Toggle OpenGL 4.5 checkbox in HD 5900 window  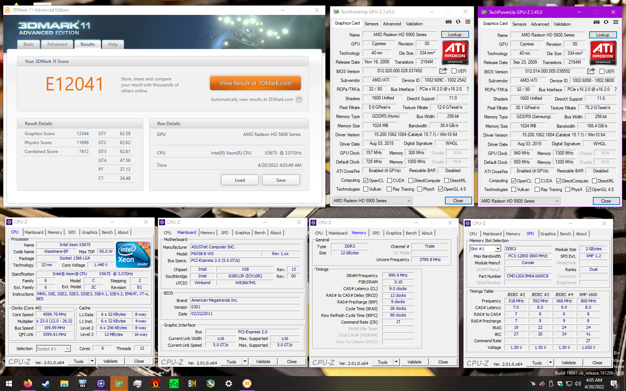[x=440, y=189]
